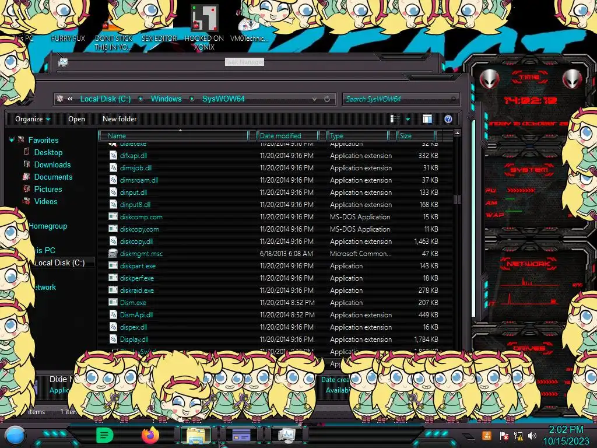Open Downloads in Favorites
597x448 pixels.
pos(52,164)
